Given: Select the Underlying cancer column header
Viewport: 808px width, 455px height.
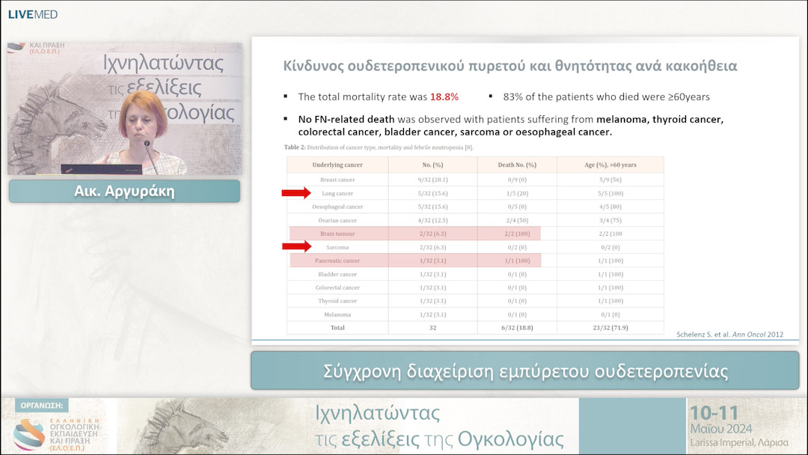Looking at the screenshot, I should tap(337, 165).
